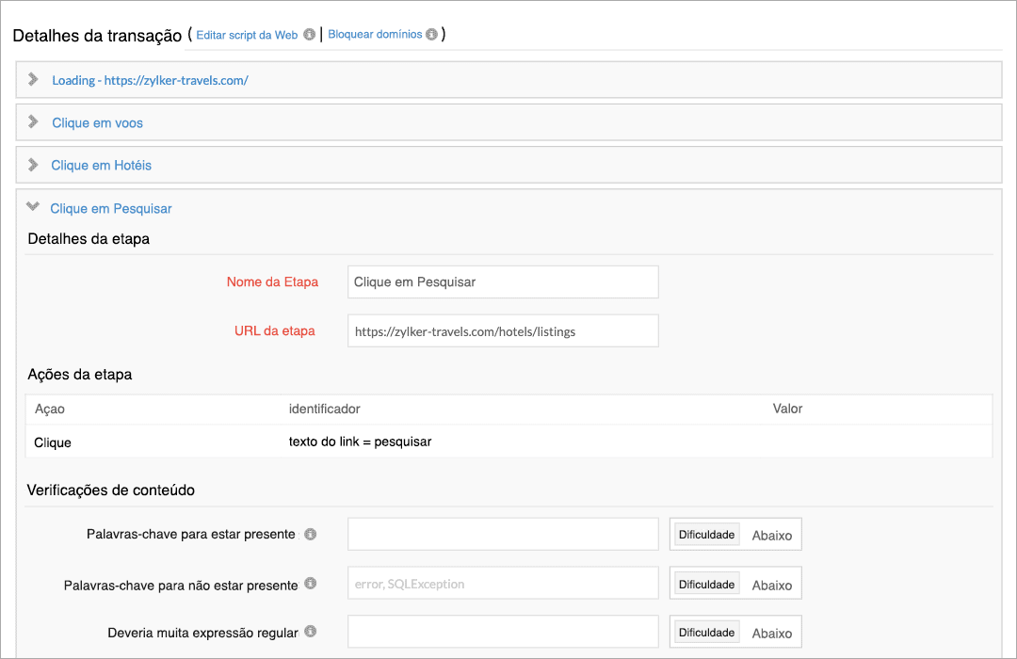
Task: Open the Editar script da Web link
Action: pyautogui.click(x=247, y=35)
